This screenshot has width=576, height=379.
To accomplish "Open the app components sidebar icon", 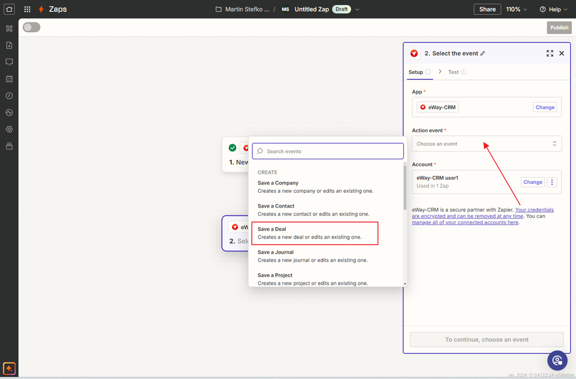I will [x=9, y=28].
